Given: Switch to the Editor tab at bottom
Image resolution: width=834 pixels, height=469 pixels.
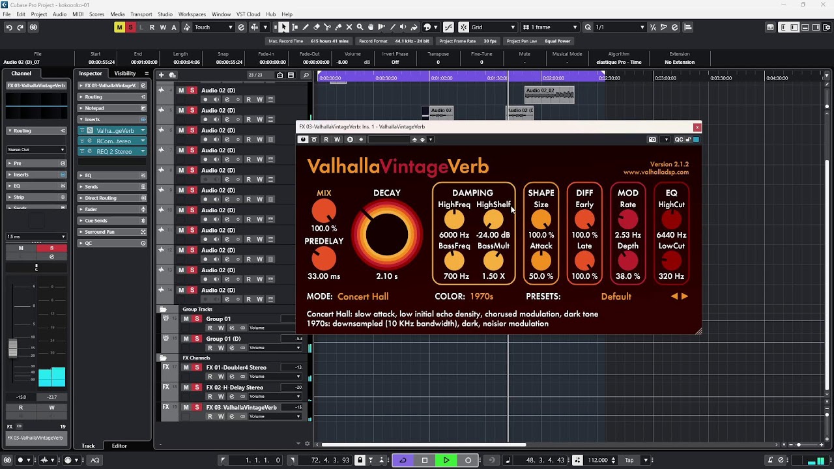Looking at the screenshot, I should pyautogui.click(x=119, y=446).
